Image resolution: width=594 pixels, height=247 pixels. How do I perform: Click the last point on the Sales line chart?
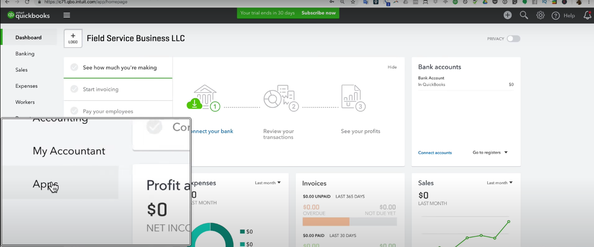click(509, 222)
